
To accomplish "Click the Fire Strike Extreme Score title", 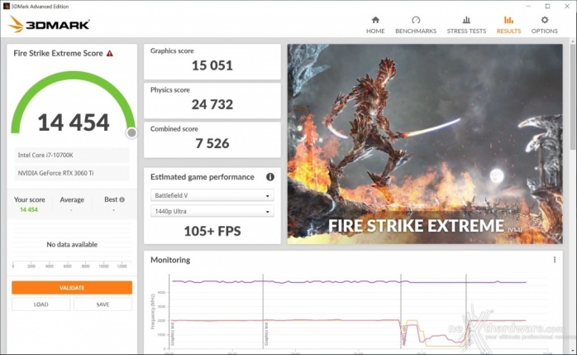I will point(58,54).
